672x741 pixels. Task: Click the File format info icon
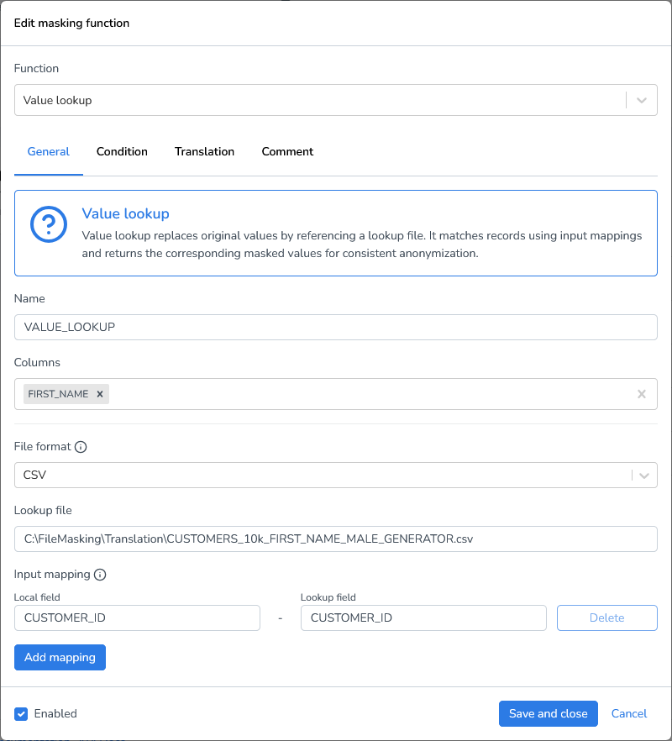point(81,447)
